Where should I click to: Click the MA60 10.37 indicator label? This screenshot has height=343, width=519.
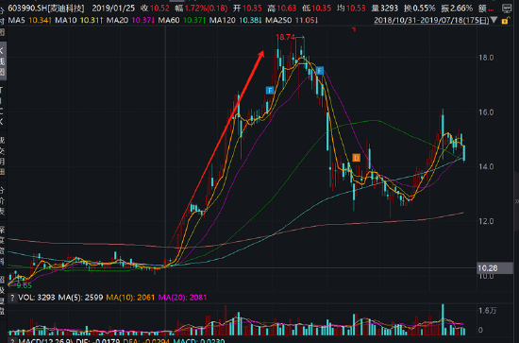click(x=182, y=21)
